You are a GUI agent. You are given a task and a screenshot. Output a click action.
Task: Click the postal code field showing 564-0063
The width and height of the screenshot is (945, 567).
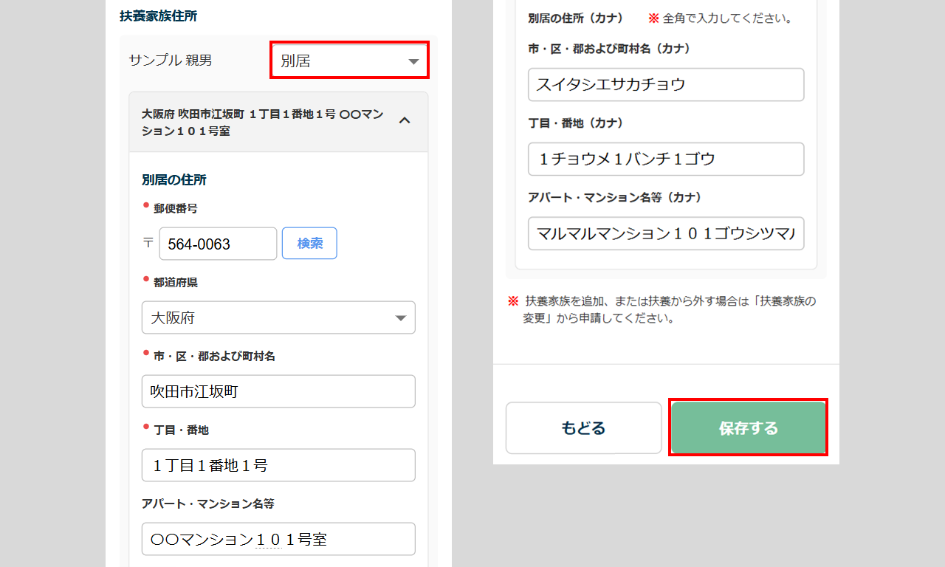coord(218,244)
